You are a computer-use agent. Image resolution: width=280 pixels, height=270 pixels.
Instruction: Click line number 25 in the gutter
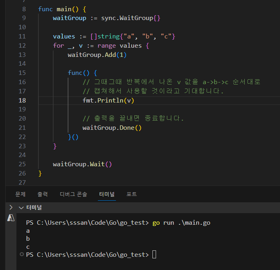pyautogui.click(x=22, y=164)
